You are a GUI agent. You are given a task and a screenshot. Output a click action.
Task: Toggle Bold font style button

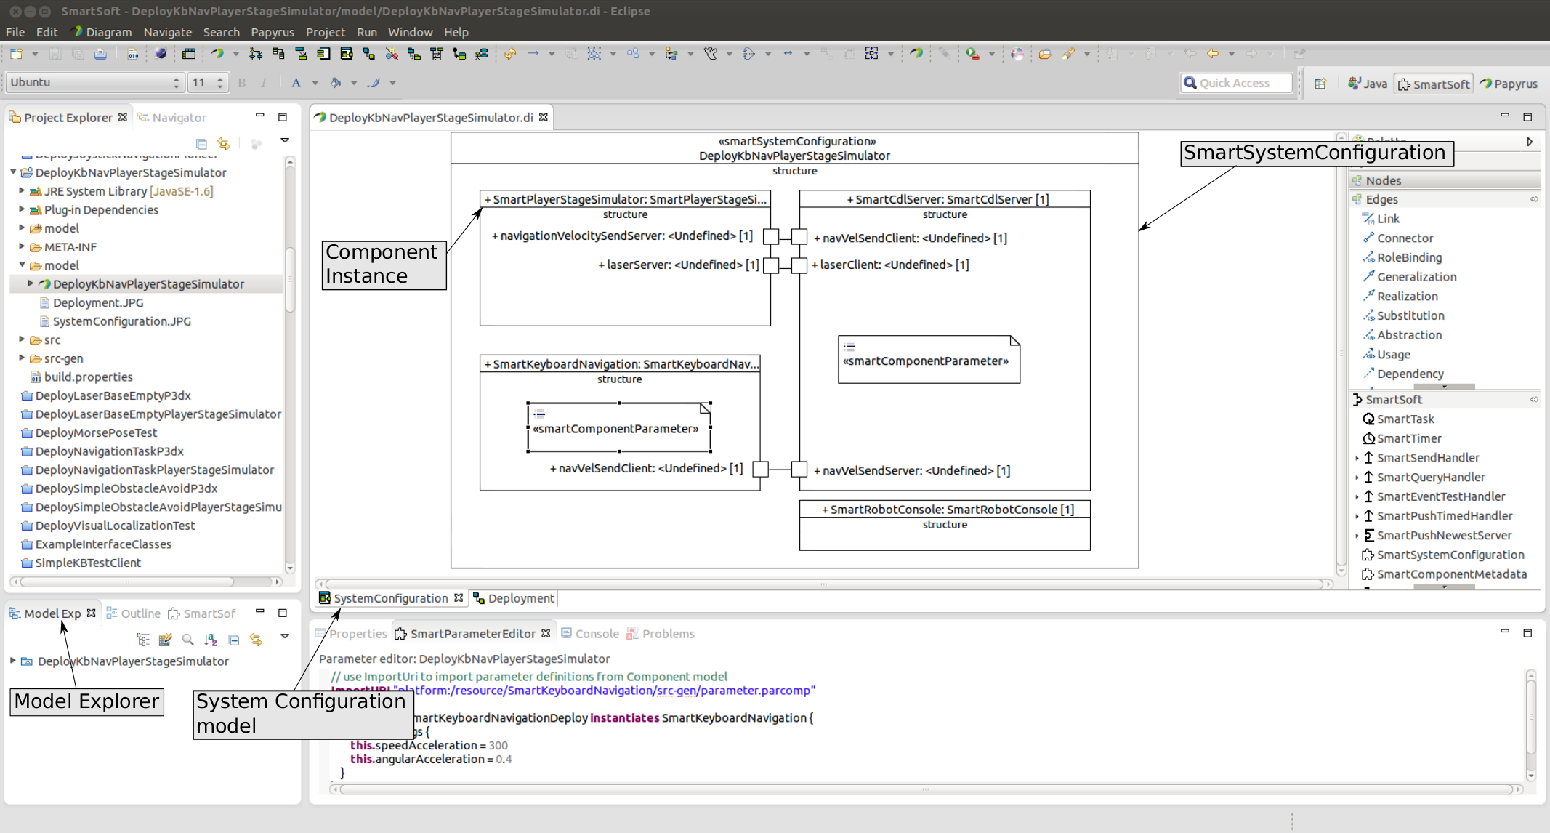[242, 83]
